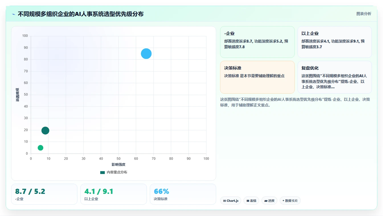The width and height of the screenshot is (383, 216).
Task: Click the 图表分析 label in header
Action: (364, 14)
